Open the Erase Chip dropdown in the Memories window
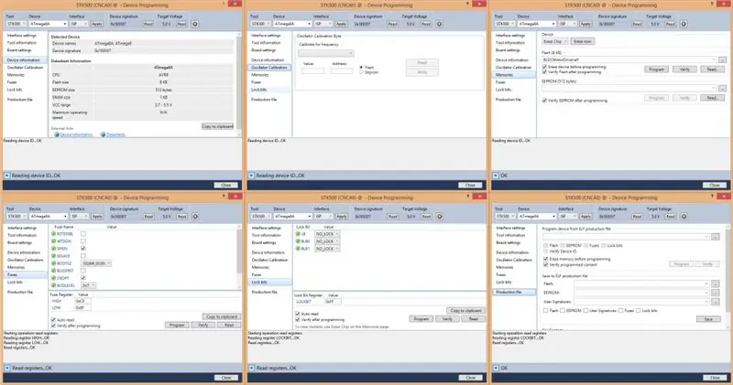This screenshot has height=385, width=733. 555,41
